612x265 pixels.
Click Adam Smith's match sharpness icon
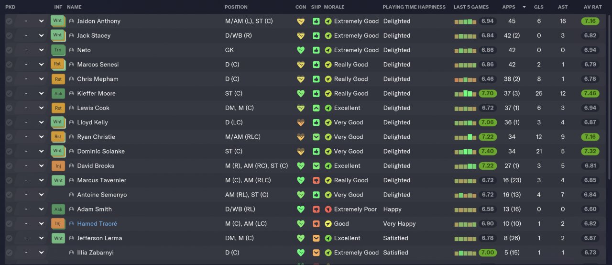pyautogui.click(x=316, y=210)
